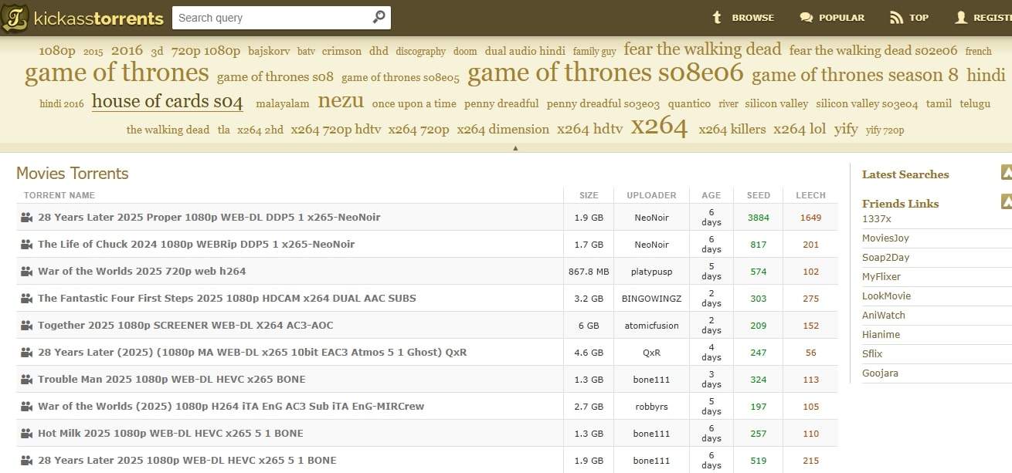Open 28 Years Later Proper NeoNoir torrent
Image resolution: width=1012 pixels, height=473 pixels.
tap(209, 218)
